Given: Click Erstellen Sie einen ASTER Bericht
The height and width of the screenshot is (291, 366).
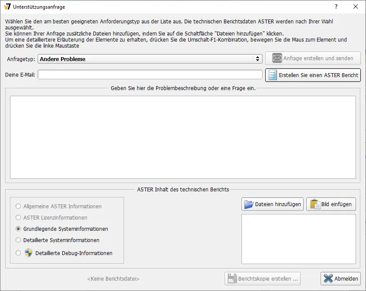Looking at the screenshot, I should point(313,75).
